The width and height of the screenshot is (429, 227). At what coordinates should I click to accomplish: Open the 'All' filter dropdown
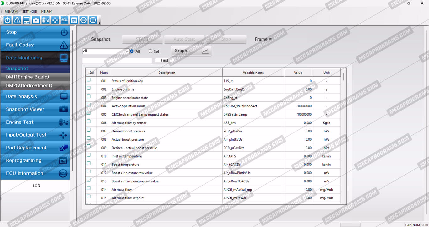coord(106,51)
